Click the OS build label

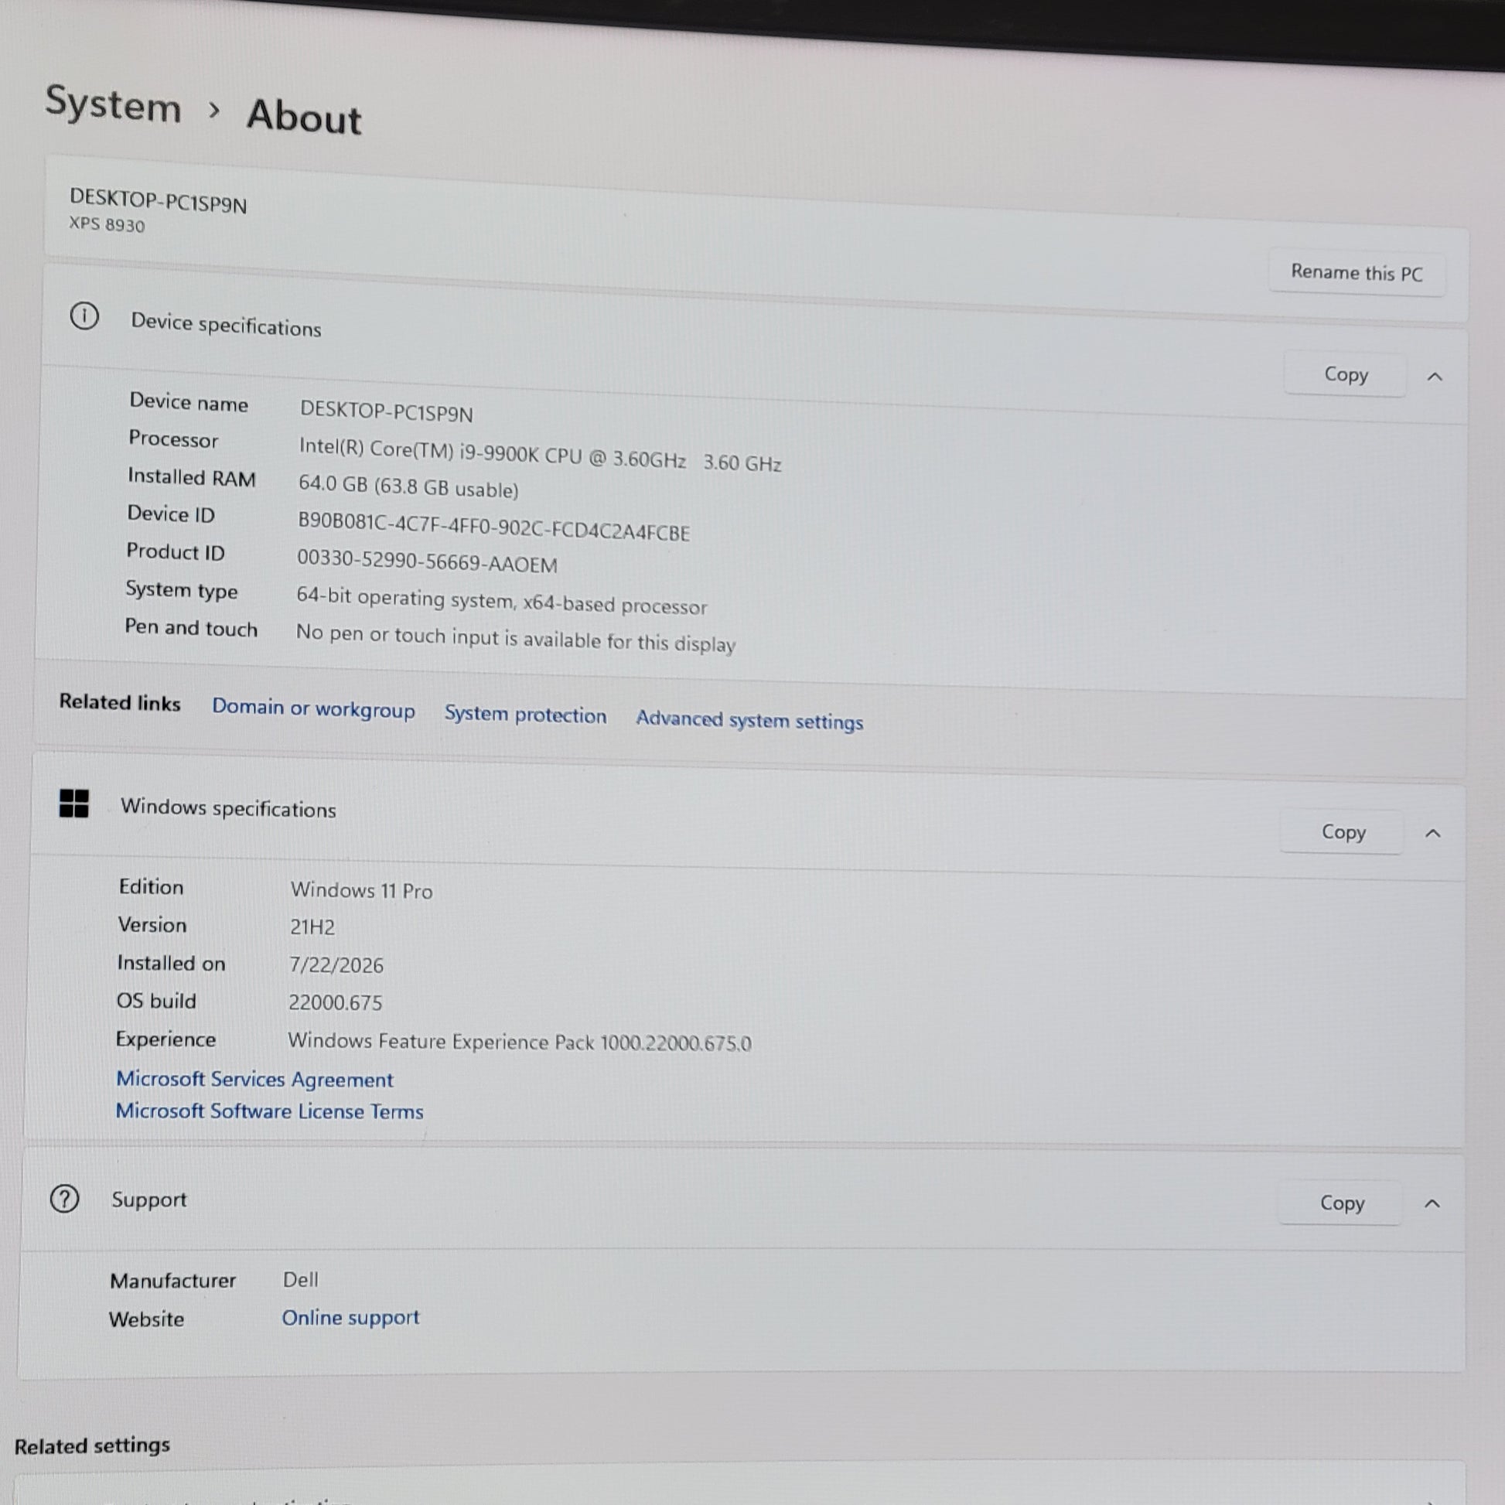pyautogui.click(x=155, y=1001)
